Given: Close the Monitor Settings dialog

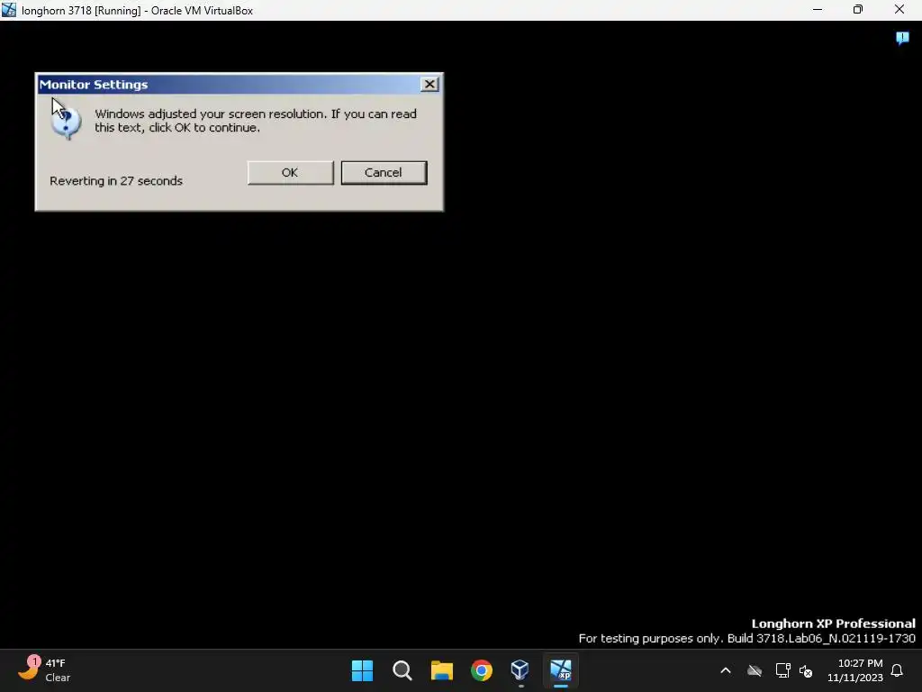Looking at the screenshot, I should (429, 84).
